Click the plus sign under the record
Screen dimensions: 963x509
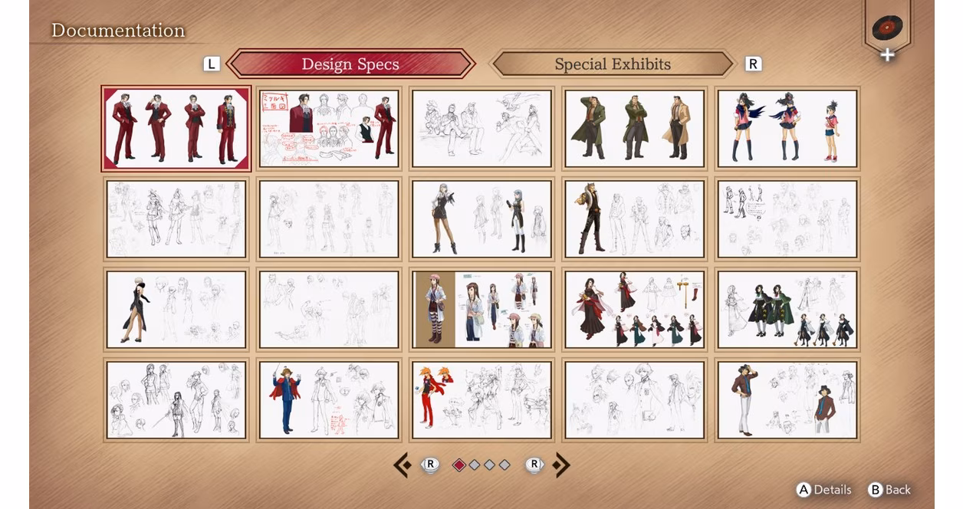(887, 55)
